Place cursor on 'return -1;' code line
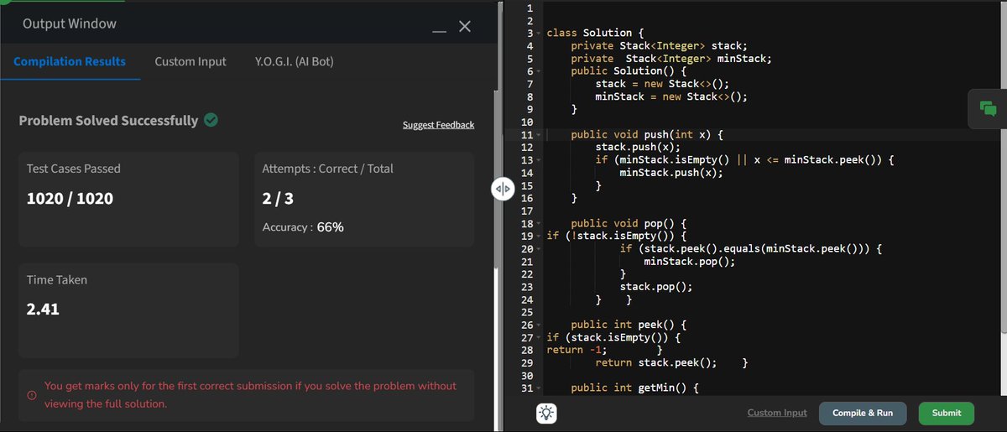 tap(577, 350)
